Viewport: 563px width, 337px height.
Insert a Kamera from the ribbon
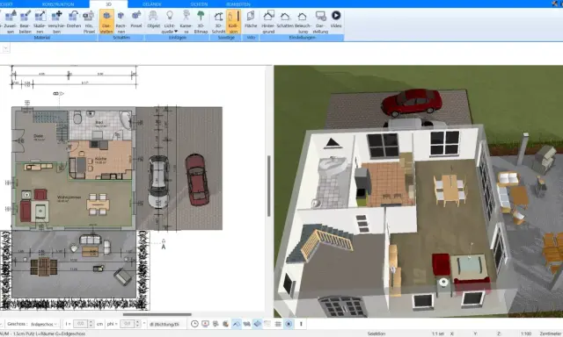[x=186, y=22]
